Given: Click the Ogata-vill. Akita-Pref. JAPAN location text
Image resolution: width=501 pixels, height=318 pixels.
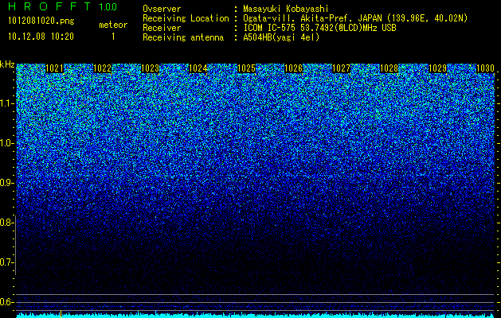Looking at the screenshot, I should point(355,18).
